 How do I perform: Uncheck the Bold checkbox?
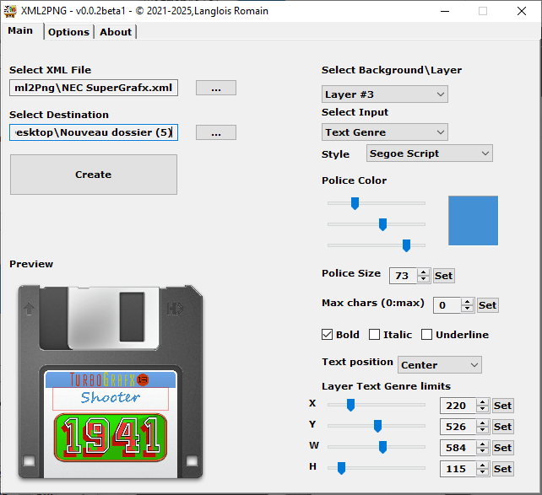327,335
